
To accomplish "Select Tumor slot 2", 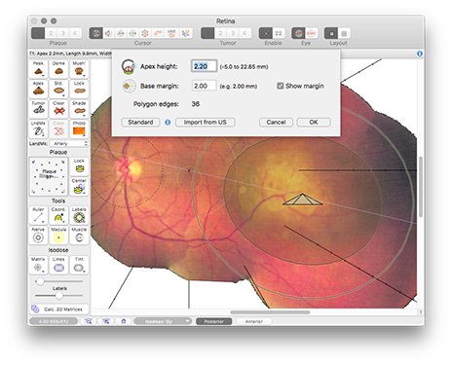I will (220, 33).
